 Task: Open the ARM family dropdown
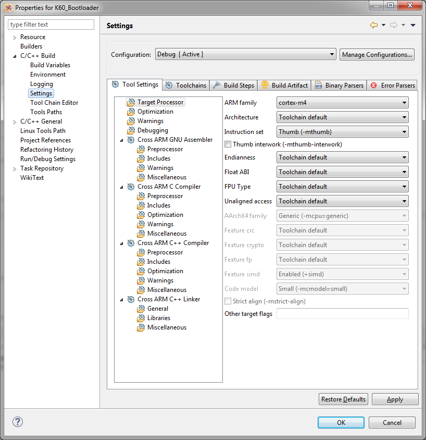click(x=343, y=103)
